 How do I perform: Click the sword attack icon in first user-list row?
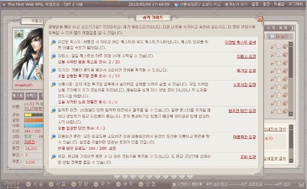pos(273,47)
